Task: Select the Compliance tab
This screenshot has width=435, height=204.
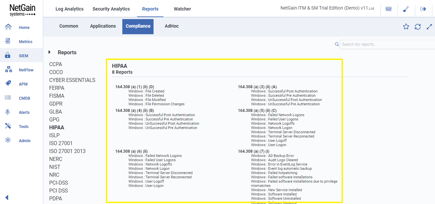Action: point(138,26)
